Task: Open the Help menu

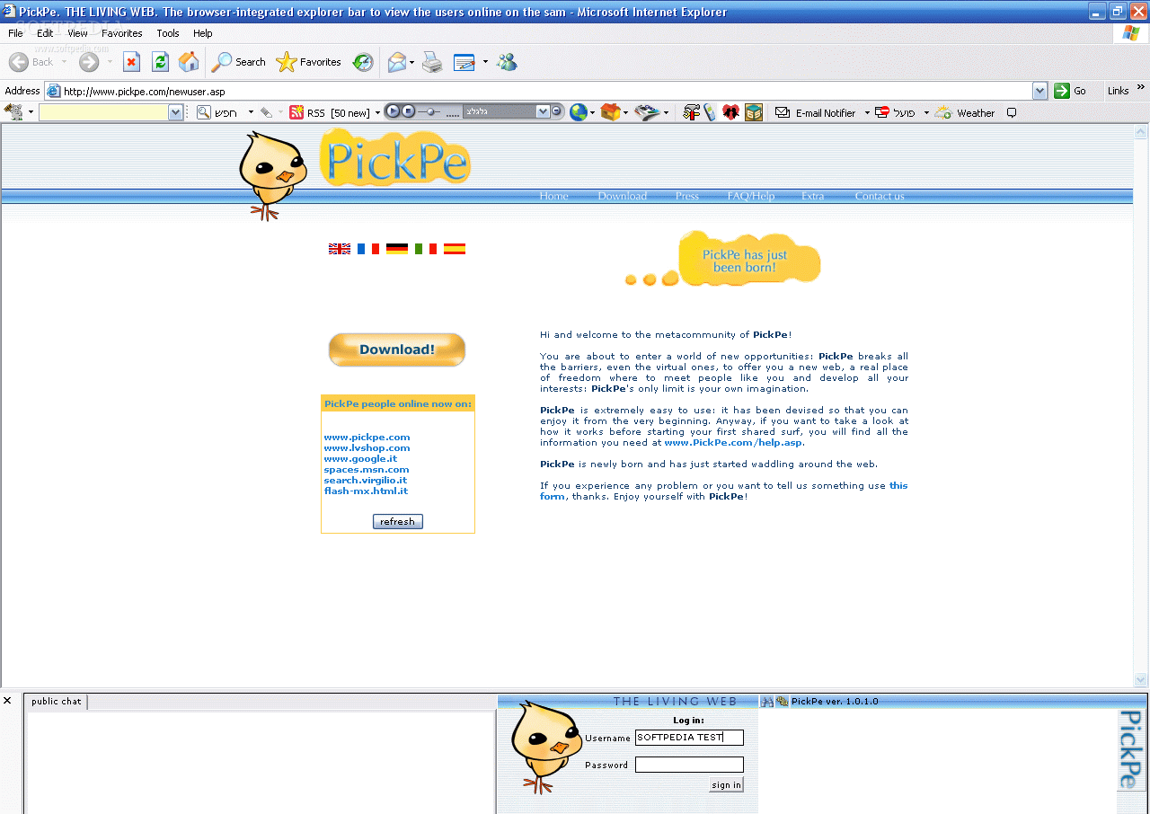Action: click(203, 33)
